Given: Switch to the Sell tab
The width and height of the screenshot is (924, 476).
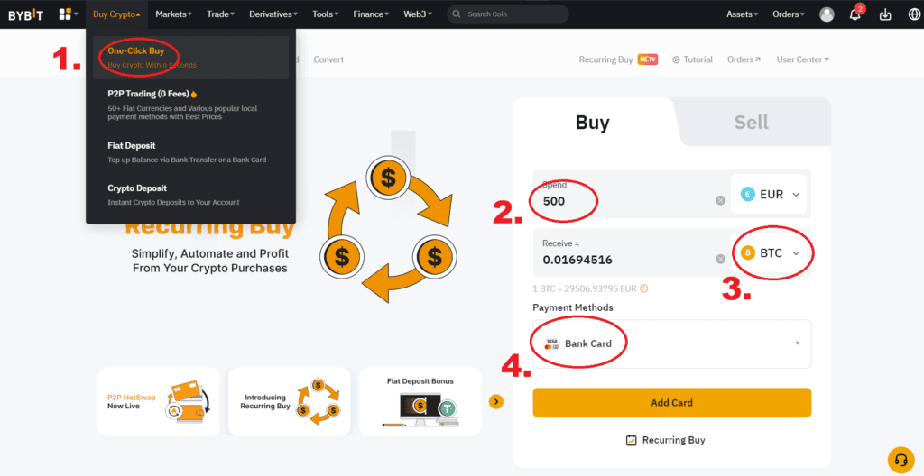Looking at the screenshot, I should [x=751, y=123].
